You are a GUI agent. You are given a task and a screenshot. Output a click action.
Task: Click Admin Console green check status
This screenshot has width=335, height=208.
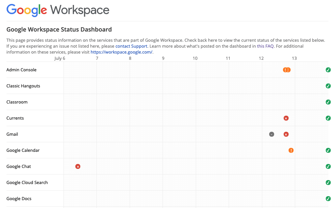click(x=328, y=70)
